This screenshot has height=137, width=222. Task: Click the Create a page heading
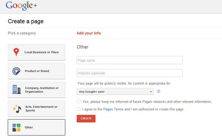pyautogui.click(x=26, y=21)
